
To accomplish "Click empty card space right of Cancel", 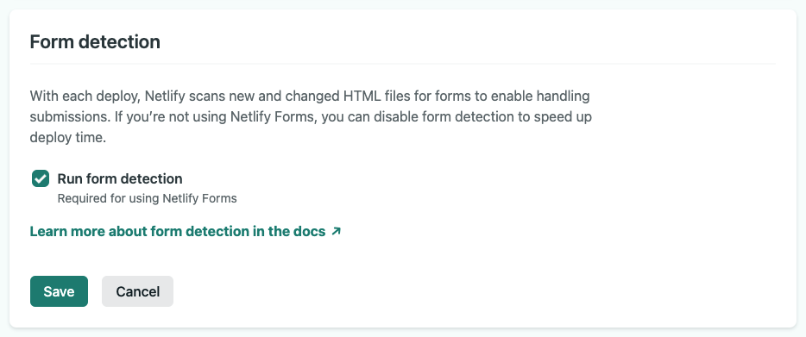I will coord(463,291).
